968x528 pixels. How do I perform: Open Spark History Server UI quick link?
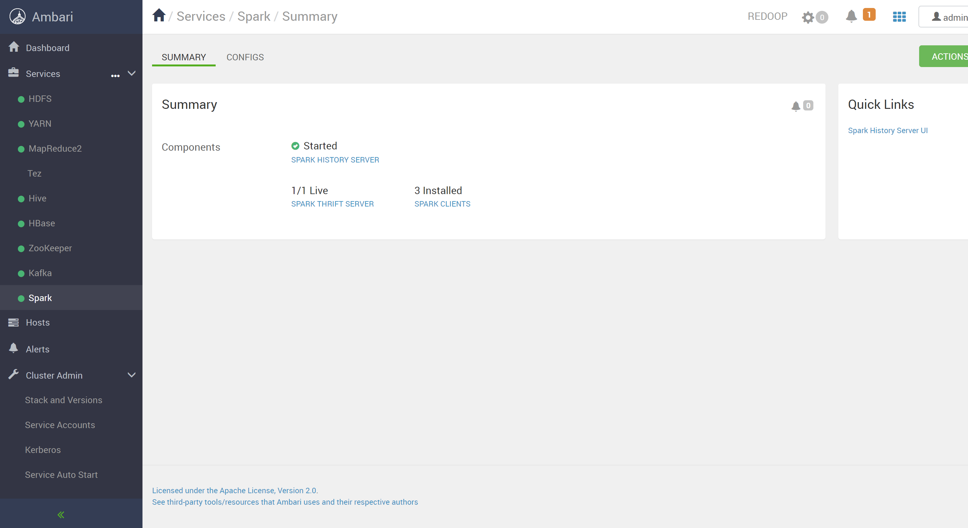click(x=887, y=130)
